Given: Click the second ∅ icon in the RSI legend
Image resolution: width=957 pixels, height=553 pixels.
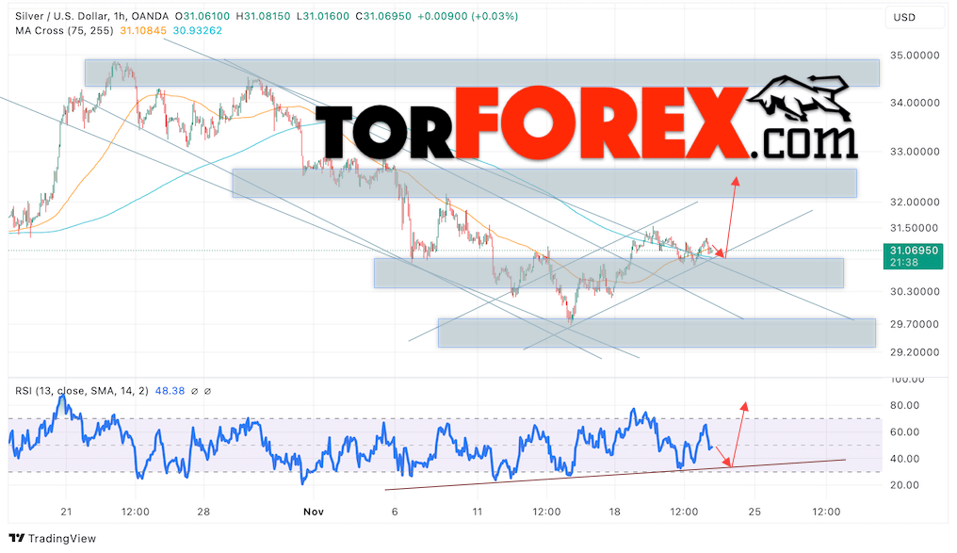Looking at the screenshot, I should point(207,391).
